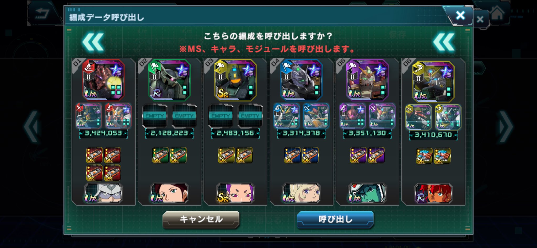
Task: Select the masked UR pilot portrait in slot 01
Action: (x=103, y=193)
